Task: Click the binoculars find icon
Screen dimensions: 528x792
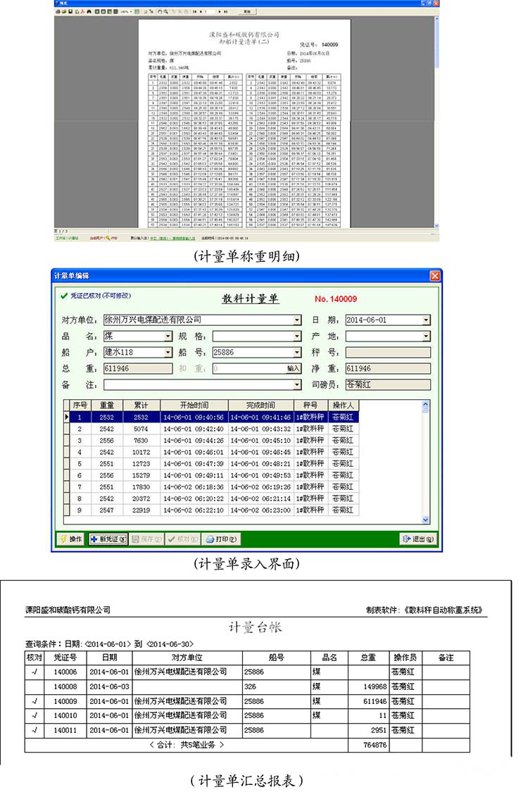Action: point(89,12)
